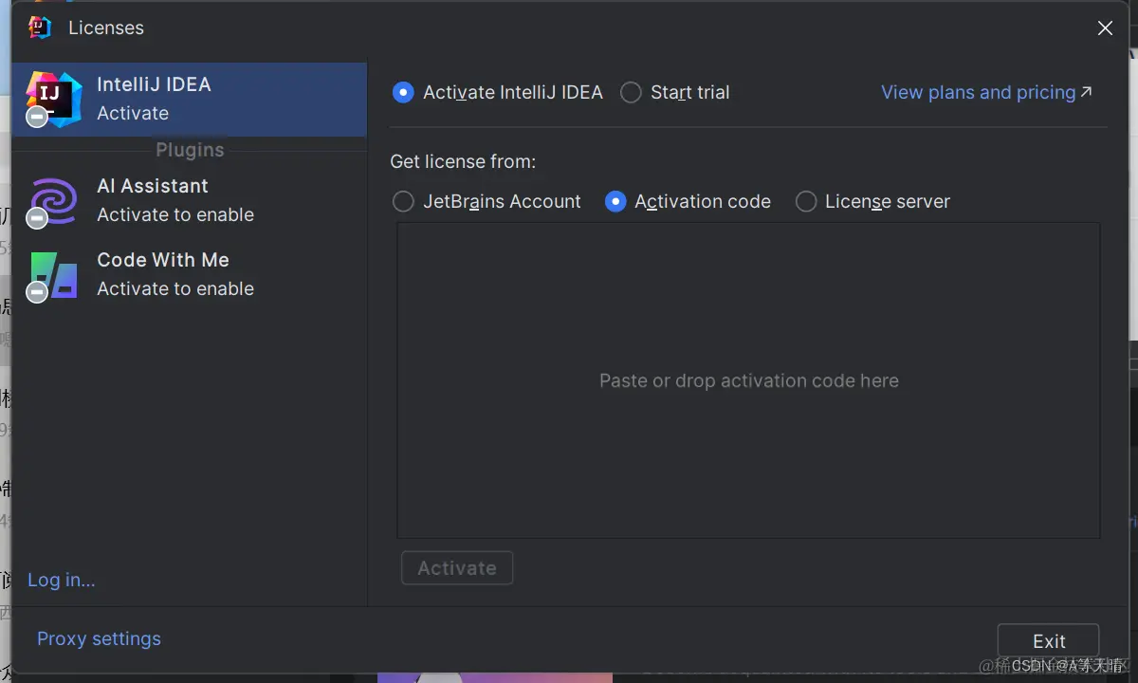The height and width of the screenshot is (683, 1138).
Task: Open View plans and pricing link
Action: pos(986,92)
